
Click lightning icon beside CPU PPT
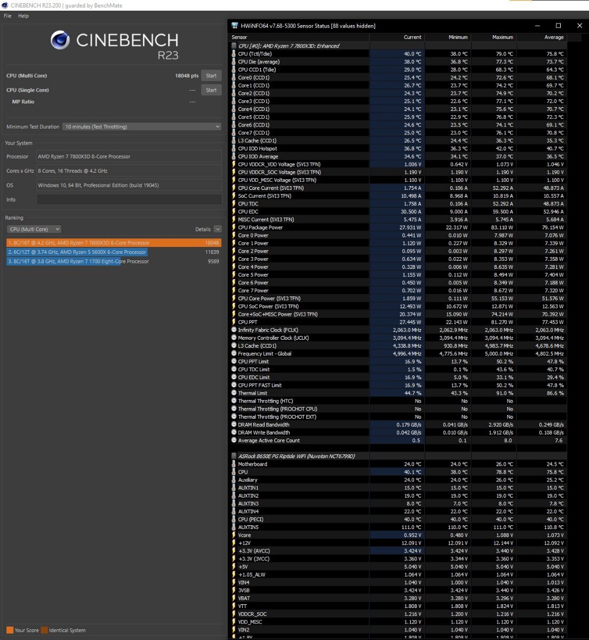234,322
